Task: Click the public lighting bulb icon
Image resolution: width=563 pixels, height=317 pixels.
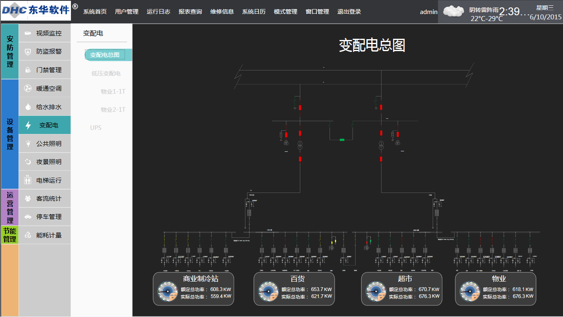Action: (x=28, y=143)
